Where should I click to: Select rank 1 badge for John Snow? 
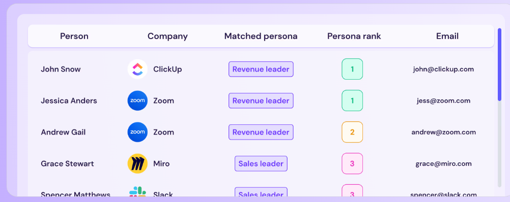tap(352, 69)
